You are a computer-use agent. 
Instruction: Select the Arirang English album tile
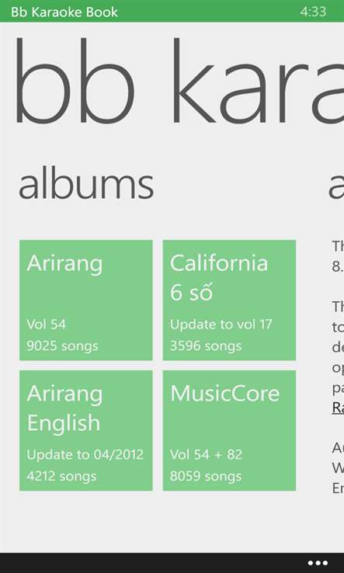(x=86, y=430)
